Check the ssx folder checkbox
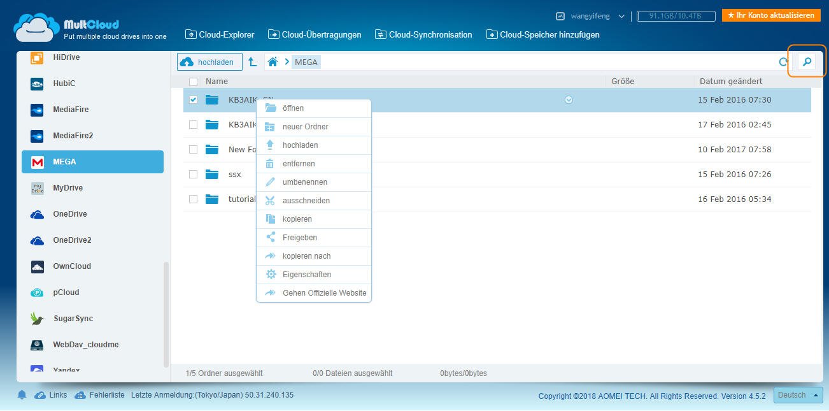This screenshot has height=411, width=829. (x=193, y=174)
